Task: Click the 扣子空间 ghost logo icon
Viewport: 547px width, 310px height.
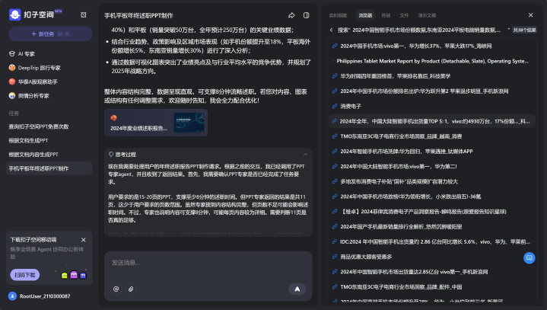Action: click(14, 14)
